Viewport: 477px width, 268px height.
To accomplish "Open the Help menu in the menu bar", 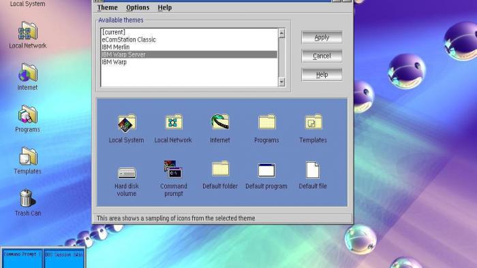I will point(165,7).
